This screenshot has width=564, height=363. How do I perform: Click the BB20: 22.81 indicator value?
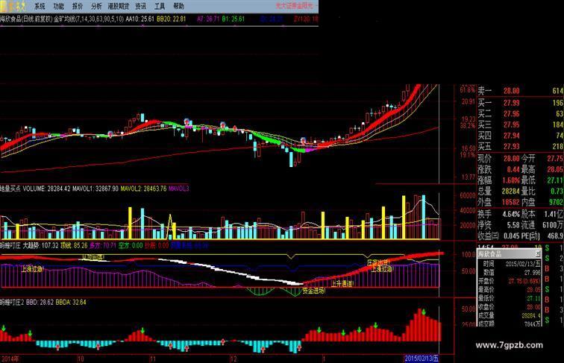coord(172,19)
